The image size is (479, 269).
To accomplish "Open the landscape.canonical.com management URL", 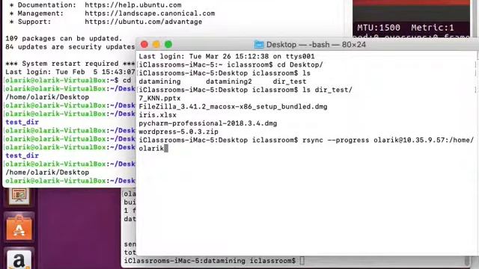I will tap(150, 13).
